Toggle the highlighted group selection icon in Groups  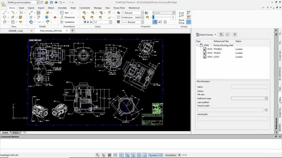point(189,22)
